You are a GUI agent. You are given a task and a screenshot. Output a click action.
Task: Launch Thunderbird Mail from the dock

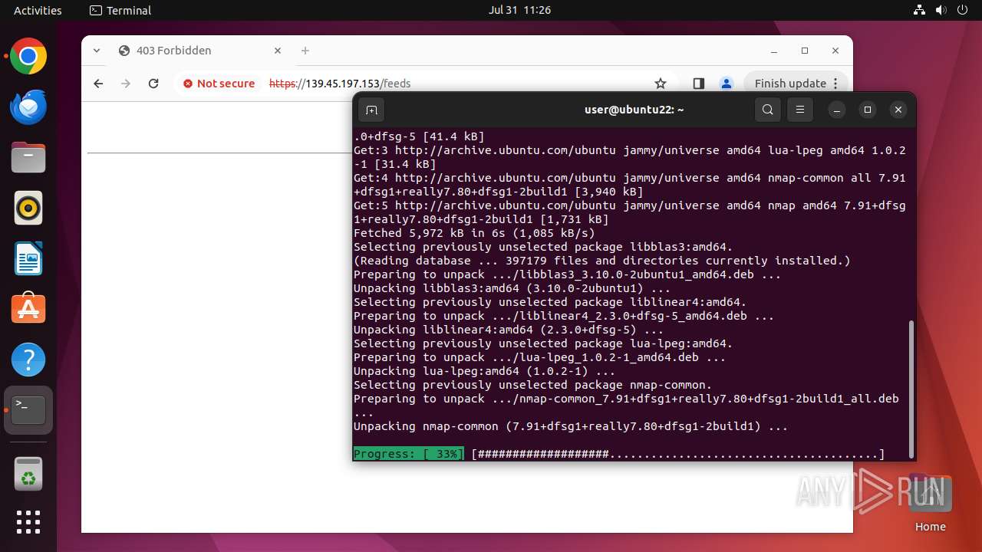coord(28,107)
